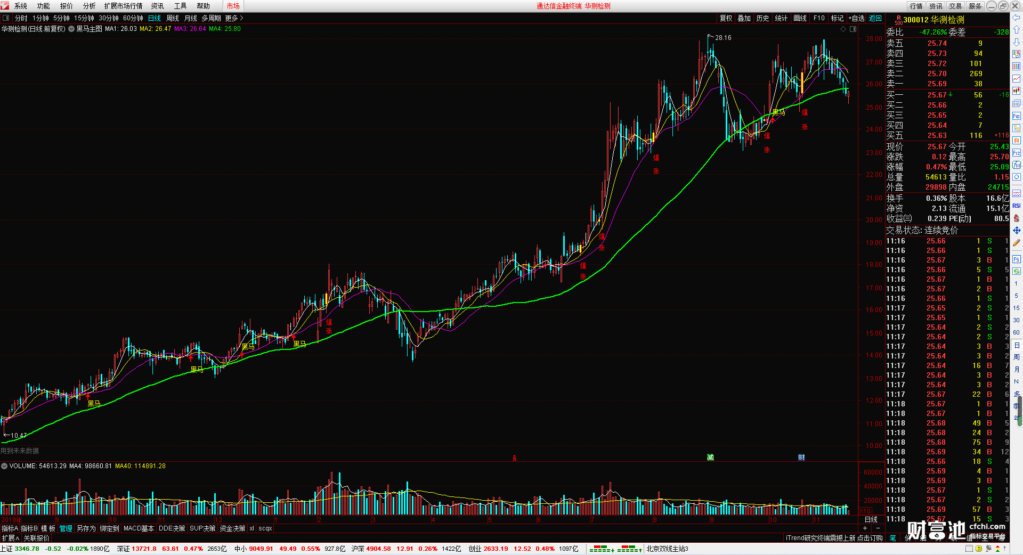Open the f(x) formula manager icon
This screenshot has height=555, width=1023.
point(1017,165)
